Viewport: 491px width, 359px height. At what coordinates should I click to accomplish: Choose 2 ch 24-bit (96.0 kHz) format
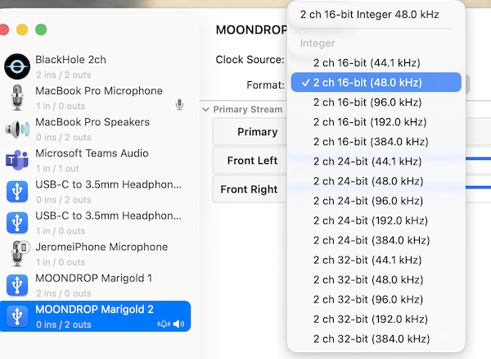point(376,201)
